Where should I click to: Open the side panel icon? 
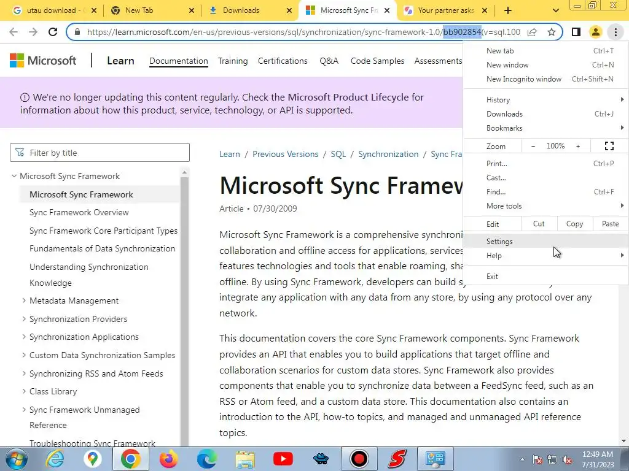576,32
